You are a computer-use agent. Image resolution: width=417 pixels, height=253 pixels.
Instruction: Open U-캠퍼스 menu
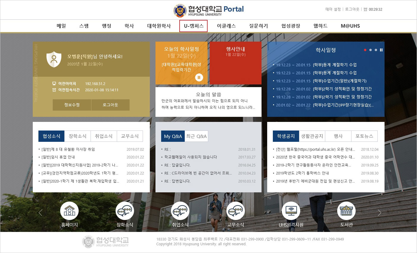click(x=194, y=26)
